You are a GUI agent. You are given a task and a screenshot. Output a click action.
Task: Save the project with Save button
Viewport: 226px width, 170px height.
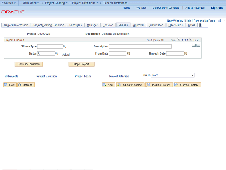[10, 85]
